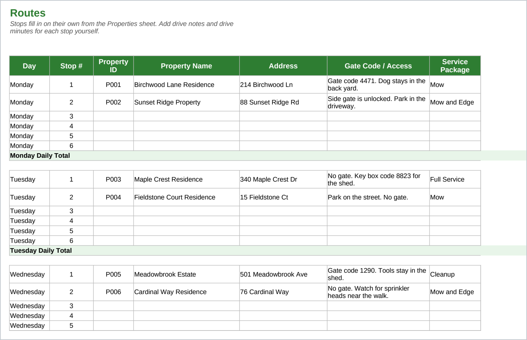
Task: Click the Park on the street note
Action: pyautogui.click(x=378, y=197)
